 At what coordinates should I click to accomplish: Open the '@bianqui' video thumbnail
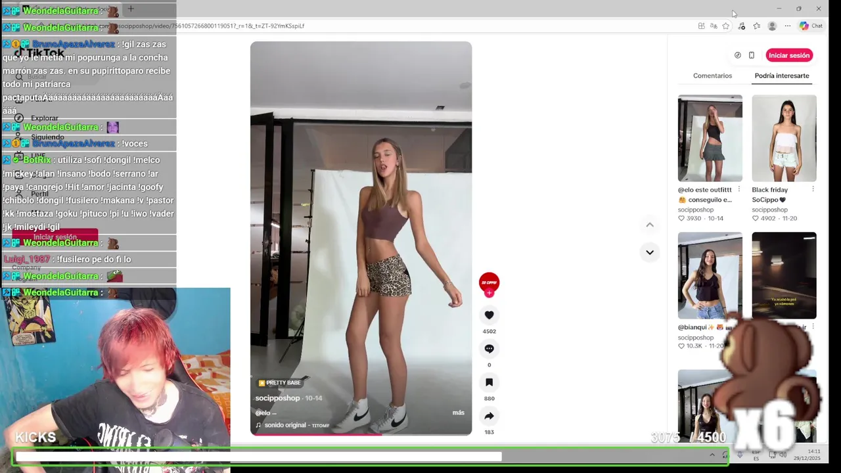(710, 275)
